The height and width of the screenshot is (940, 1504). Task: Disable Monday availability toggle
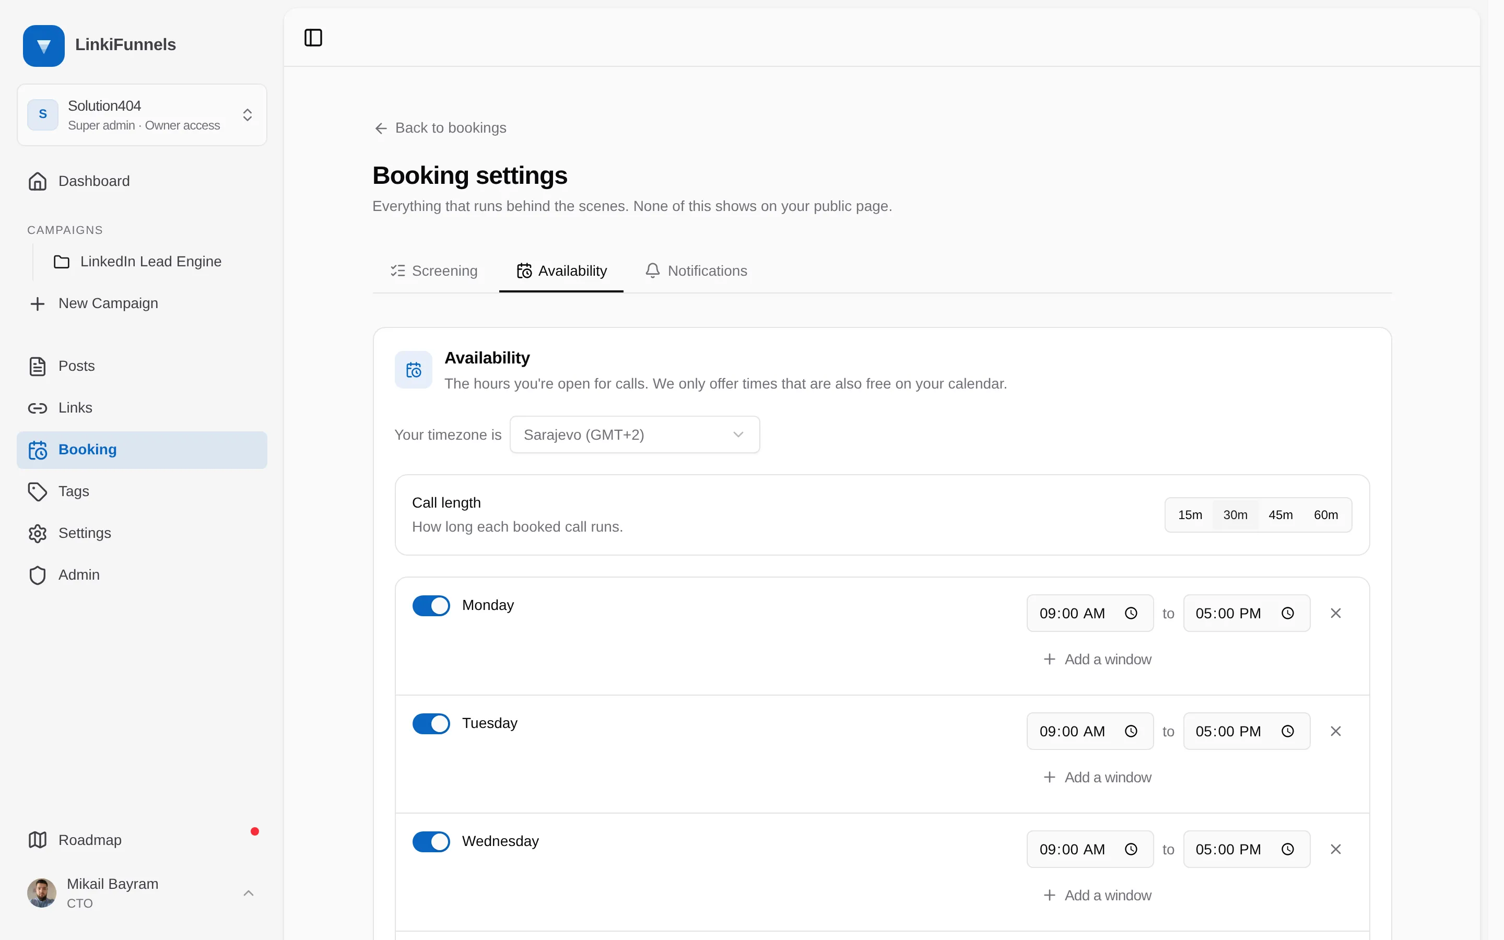(x=431, y=606)
